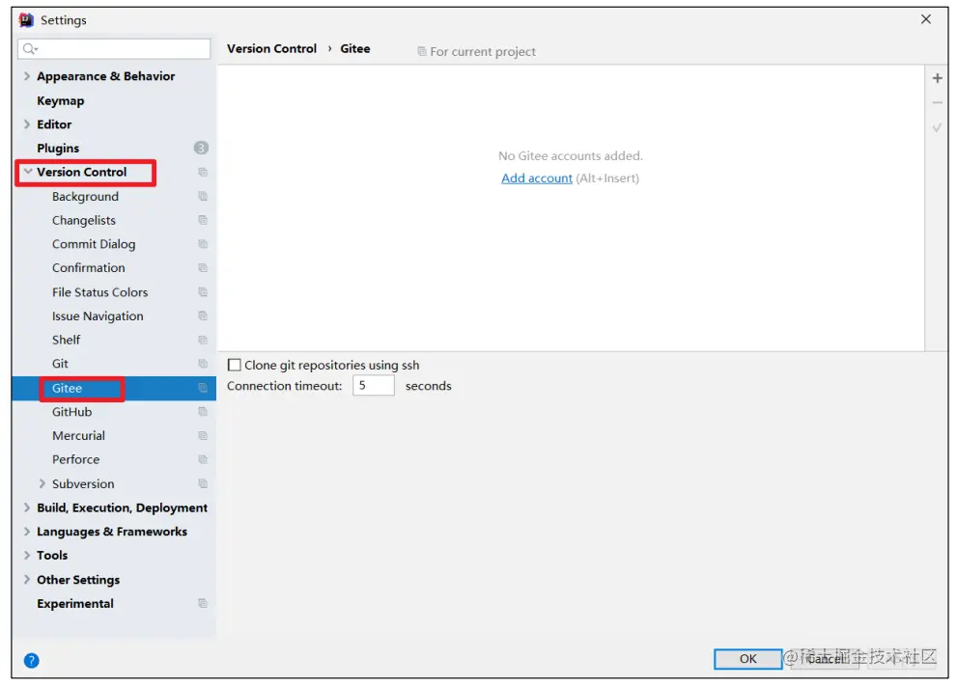Click the 'No Gitee accounts added.' text
957x686 pixels.
[x=570, y=155]
